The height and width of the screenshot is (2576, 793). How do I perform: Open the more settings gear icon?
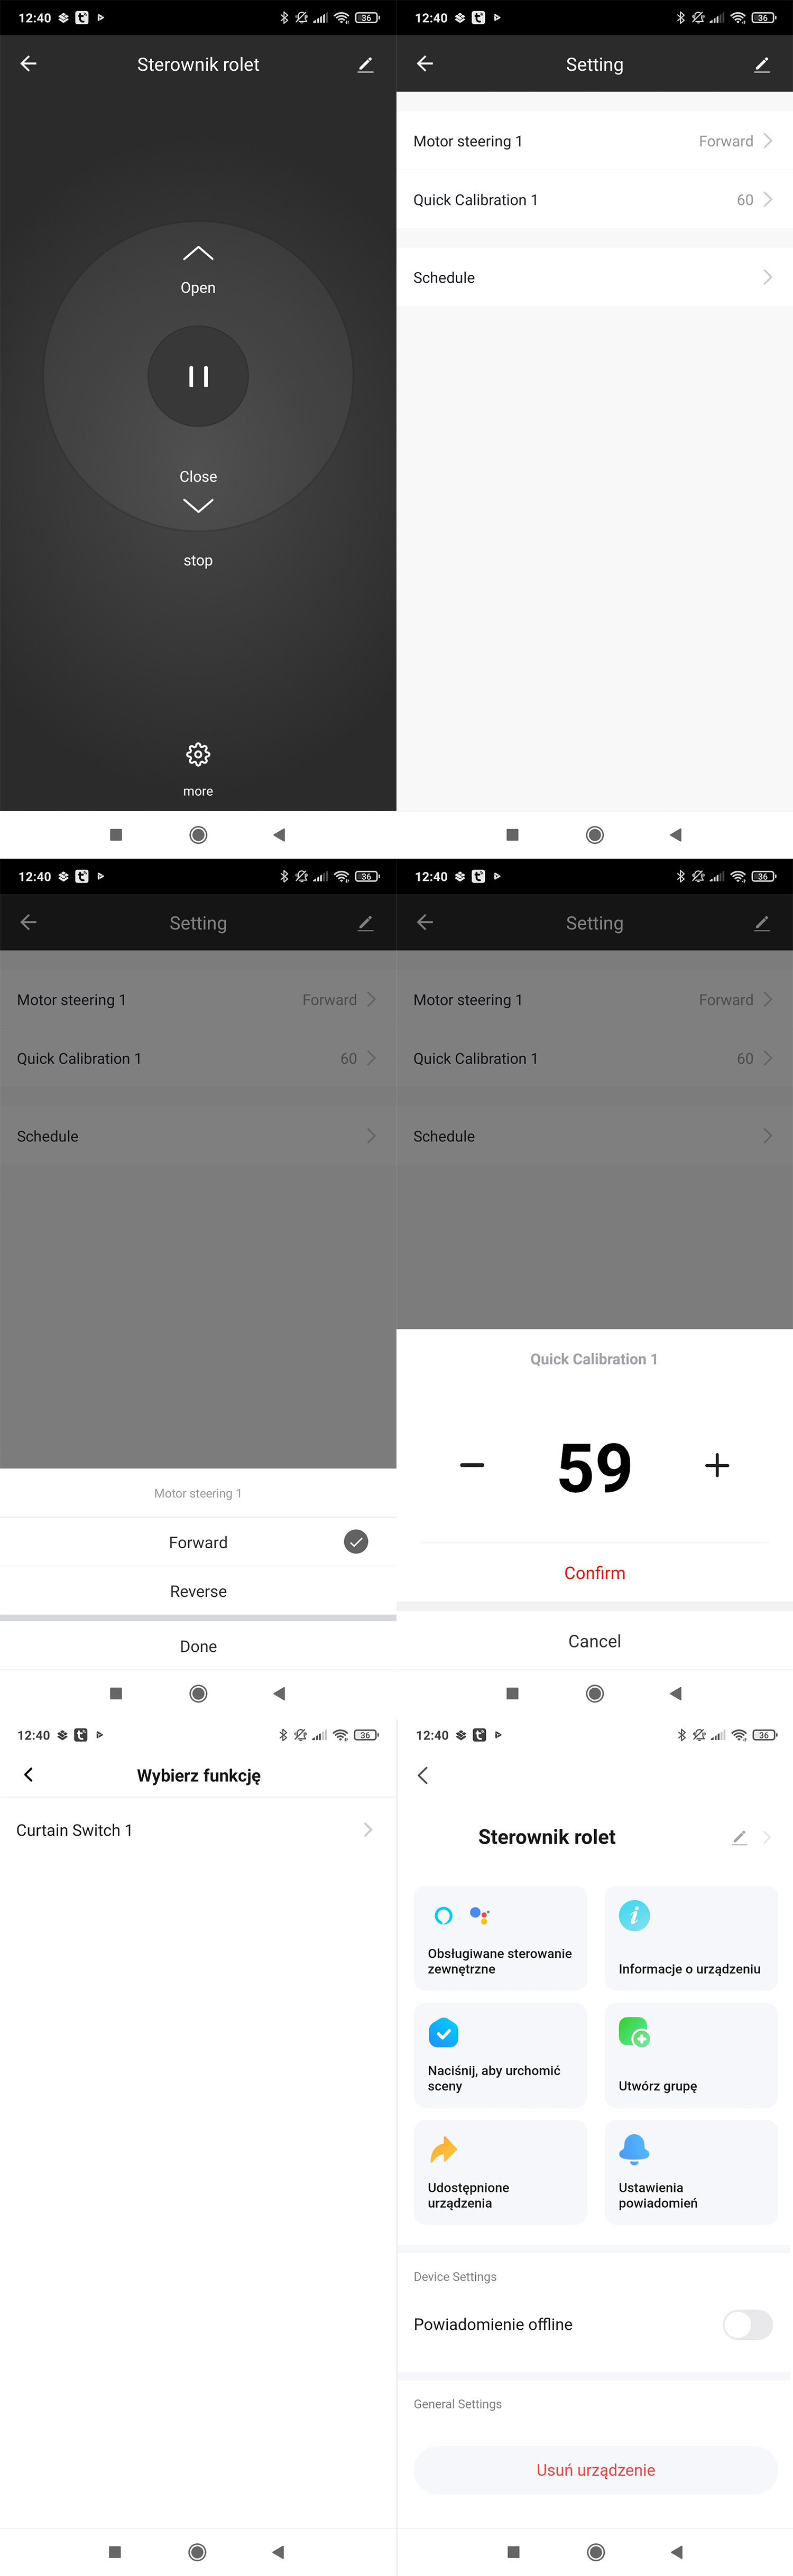tap(198, 755)
